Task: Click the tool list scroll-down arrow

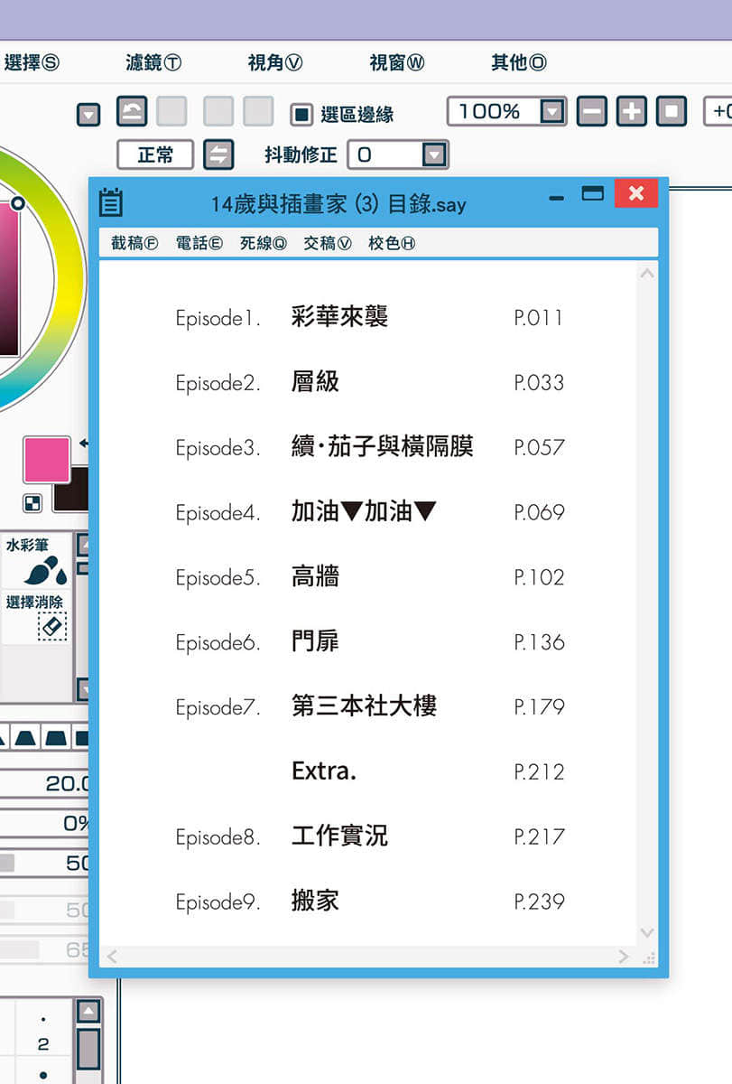Action: point(83,689)
